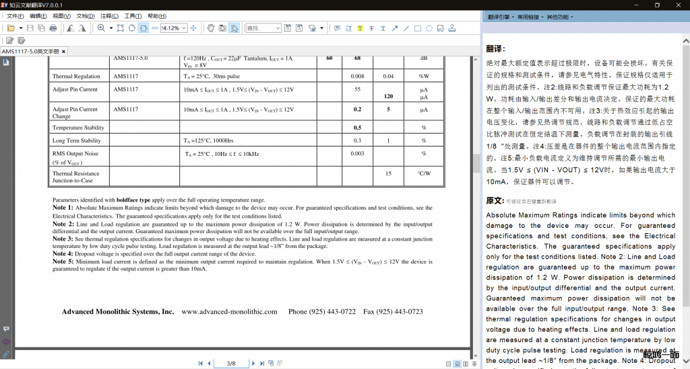Select the yellow Highlight text tool
The height and width of the screenshot is (369, 690).
pos(360,28)
